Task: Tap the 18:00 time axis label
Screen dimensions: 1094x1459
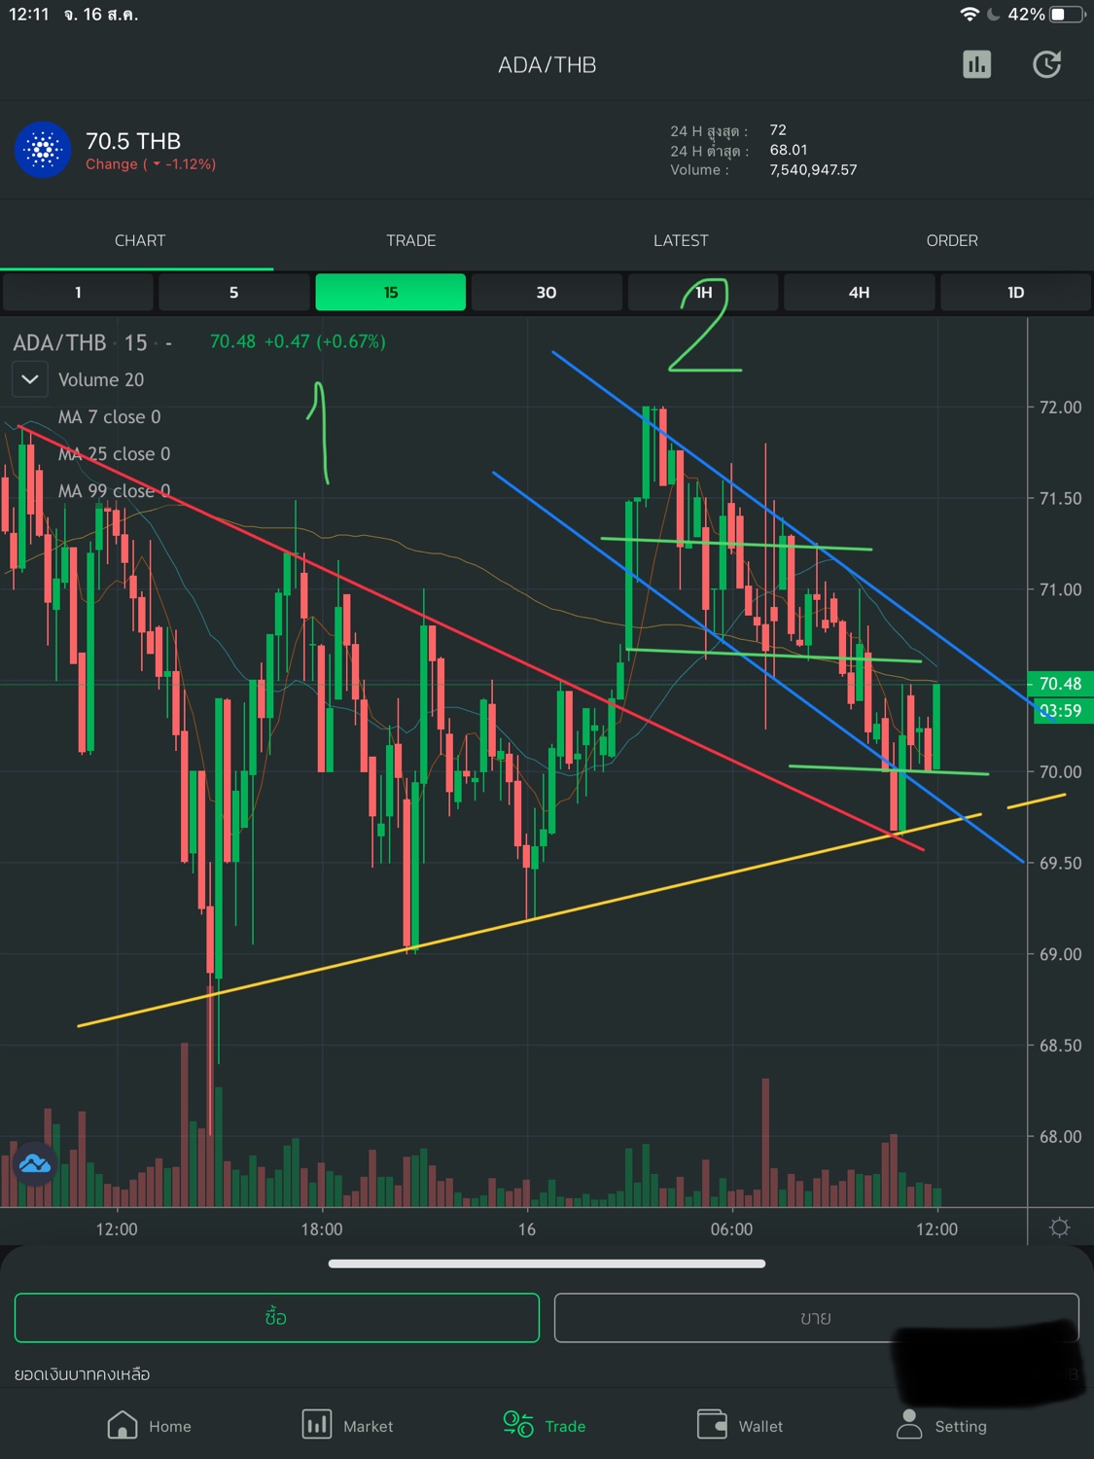Action: (x=322, y=1228)
